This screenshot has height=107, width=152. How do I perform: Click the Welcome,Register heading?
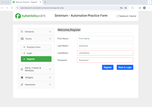[69, 30]
